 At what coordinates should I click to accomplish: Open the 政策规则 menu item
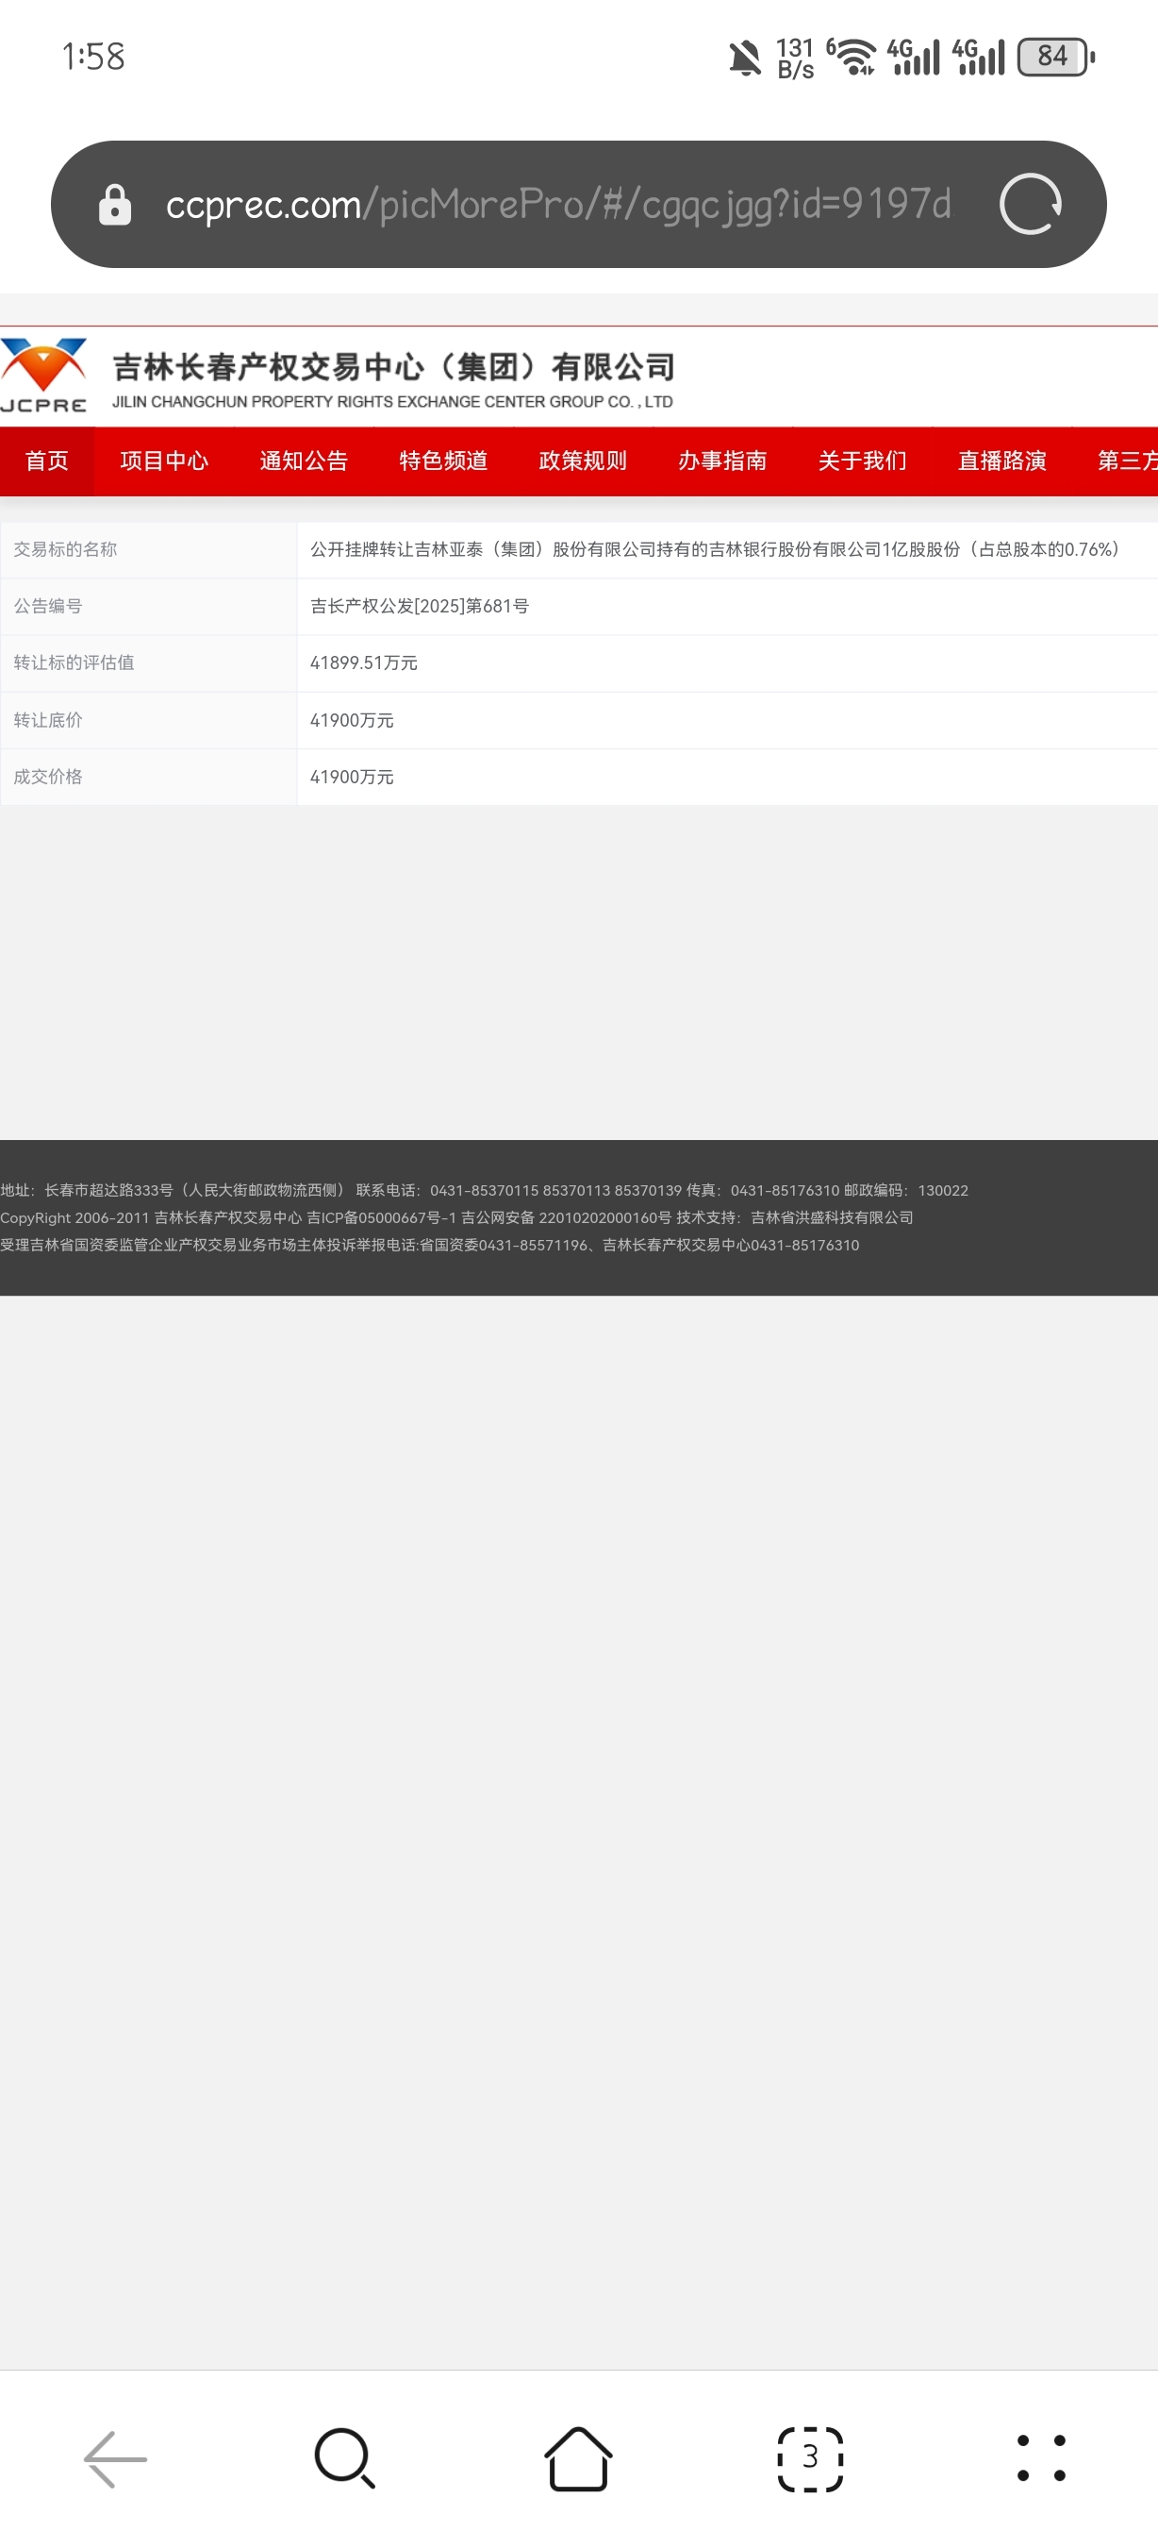[583, 461]
